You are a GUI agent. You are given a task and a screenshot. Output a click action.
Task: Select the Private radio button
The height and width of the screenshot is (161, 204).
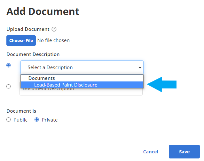point(37,120)
